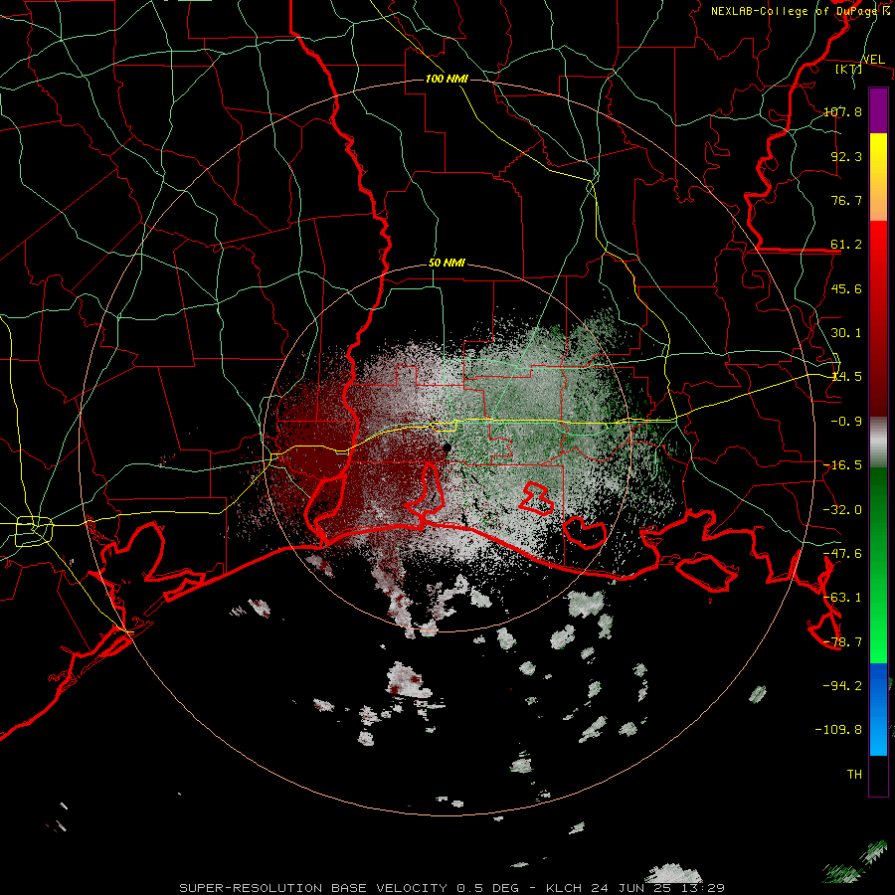
Task: Click the 30.1 velocity scale value
Action: click(846, 333)
